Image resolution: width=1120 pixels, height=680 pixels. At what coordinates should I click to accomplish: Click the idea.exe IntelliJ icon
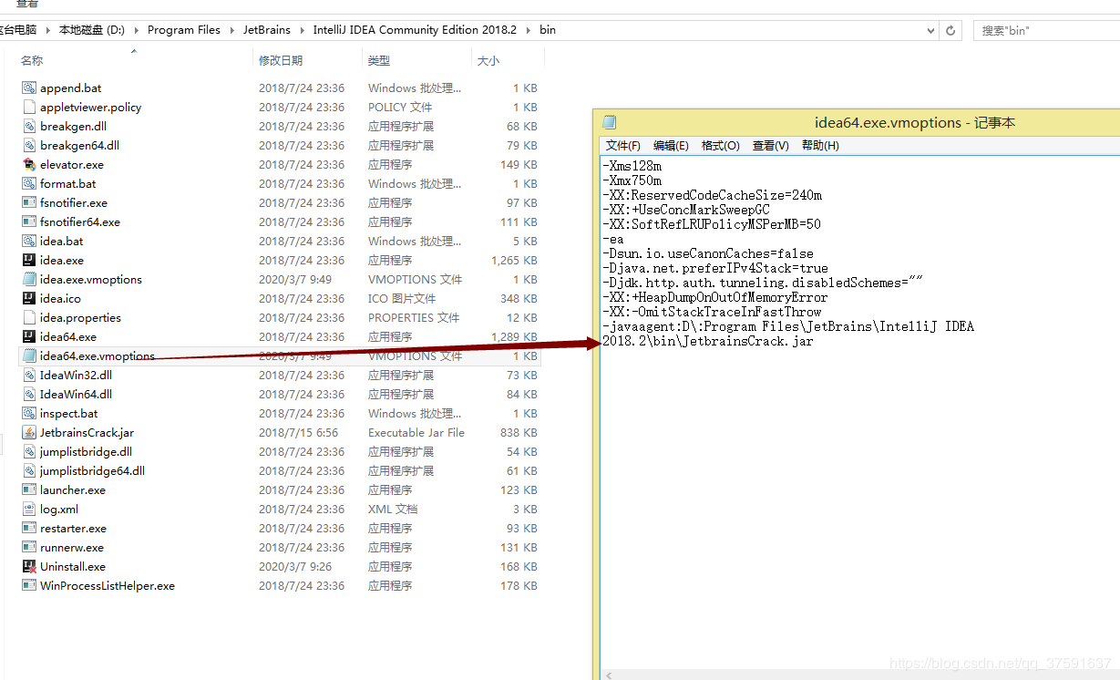[x=29, y=261]
